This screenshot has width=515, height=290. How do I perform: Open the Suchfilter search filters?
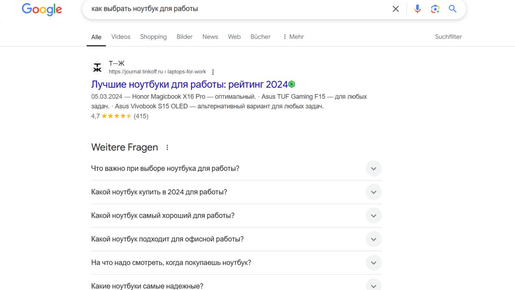(448, 37)
